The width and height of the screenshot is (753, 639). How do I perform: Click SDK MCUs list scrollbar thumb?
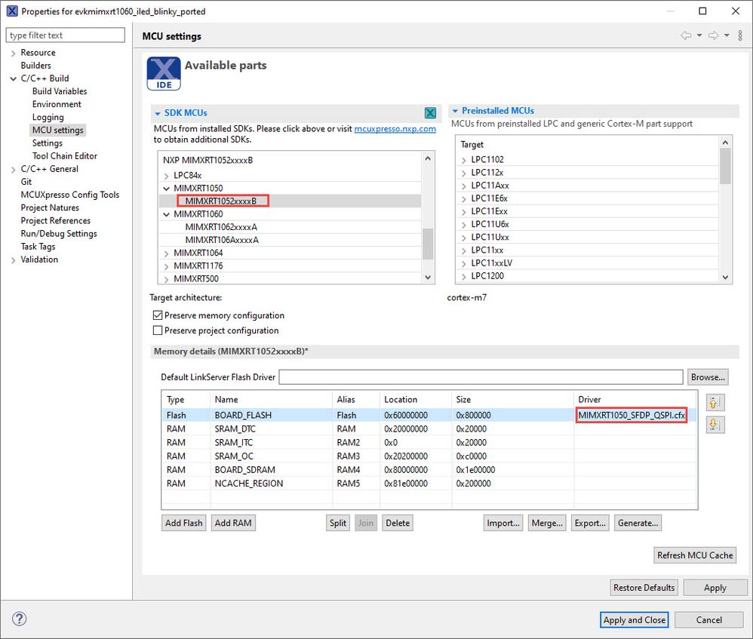point(427,244)
